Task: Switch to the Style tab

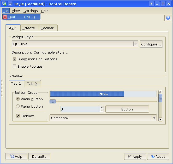Action: click(x=13, y=28)
